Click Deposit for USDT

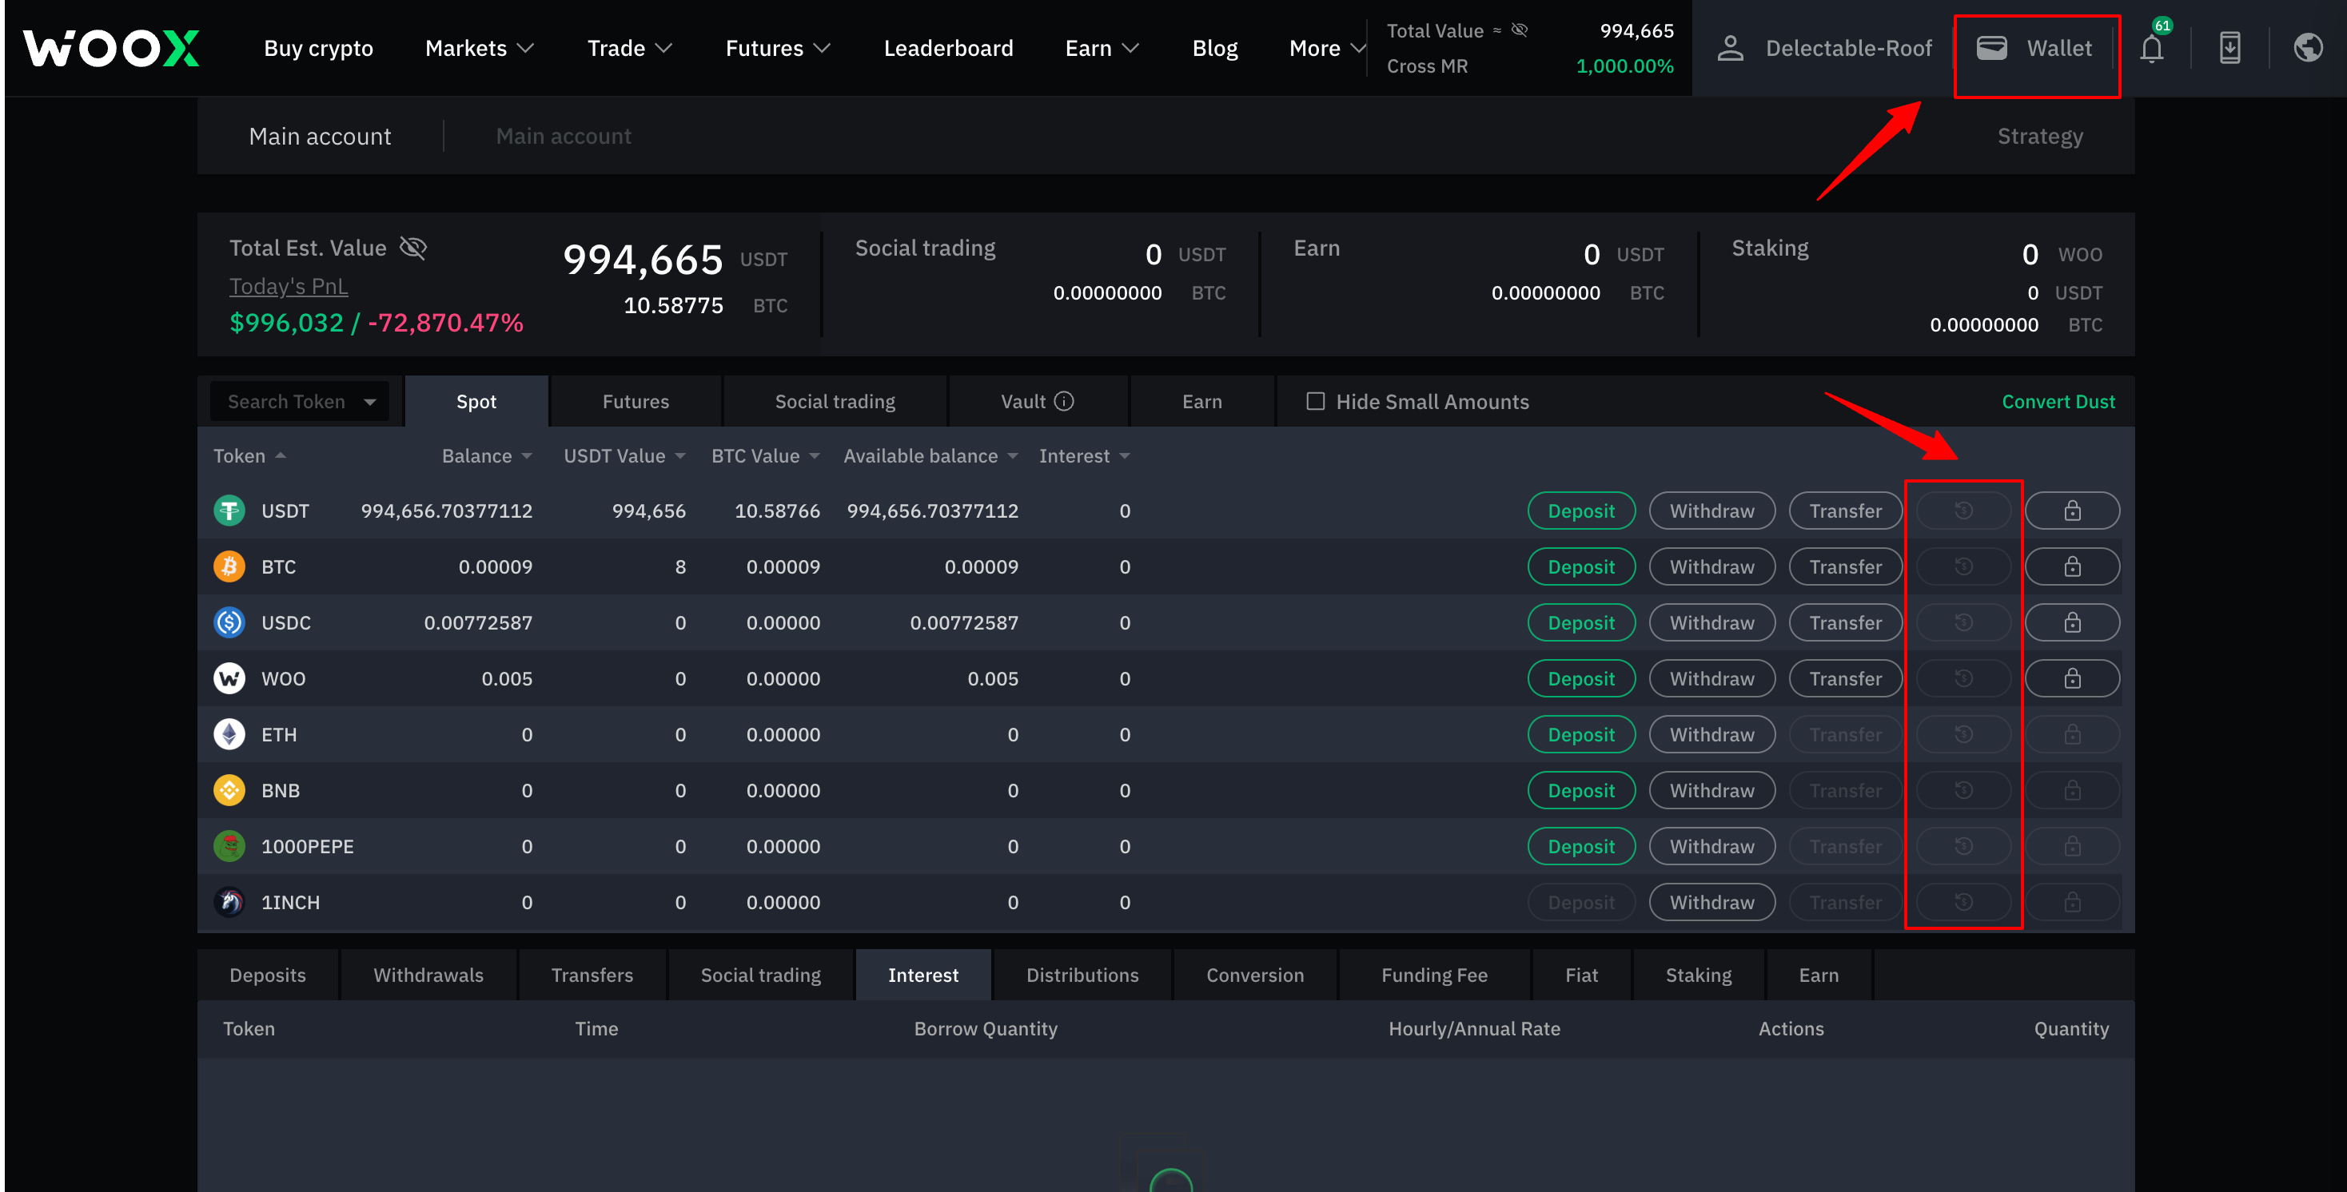pos(1580,511)
